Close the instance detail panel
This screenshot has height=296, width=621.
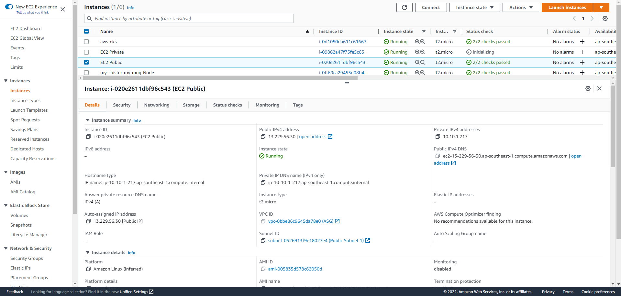(599, 88)
